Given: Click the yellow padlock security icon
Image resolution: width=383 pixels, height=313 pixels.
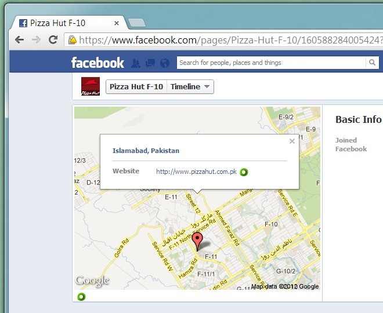Looking at the screenshot, I should click(x=72, y=40).
